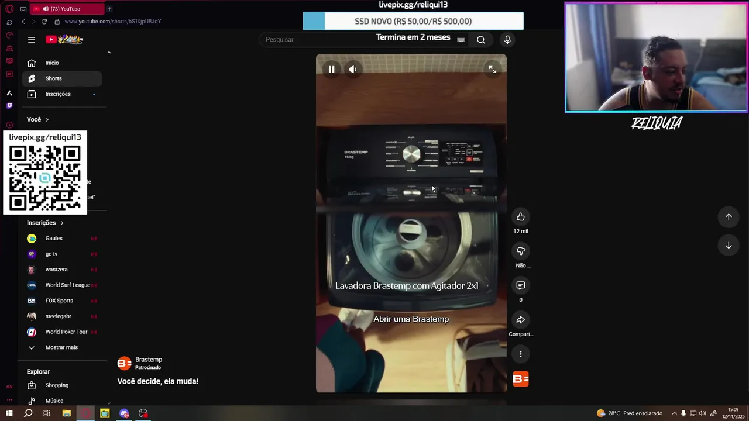
Task: Open weather widget showing 28°C
Action: (629, 413)
